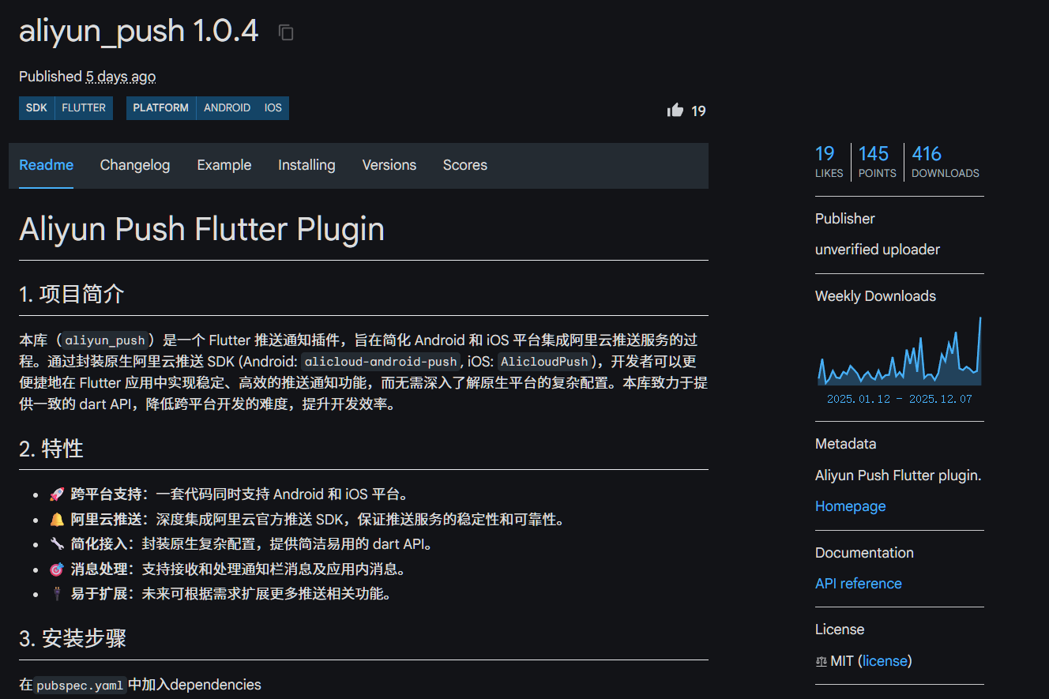Viewport: 1049px width, 699px height.
Task: Open the API reference link
Action: pyautogui.click(x=858, y=584)
